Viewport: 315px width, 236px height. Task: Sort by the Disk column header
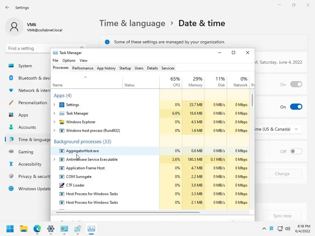(x=216, y=82)
